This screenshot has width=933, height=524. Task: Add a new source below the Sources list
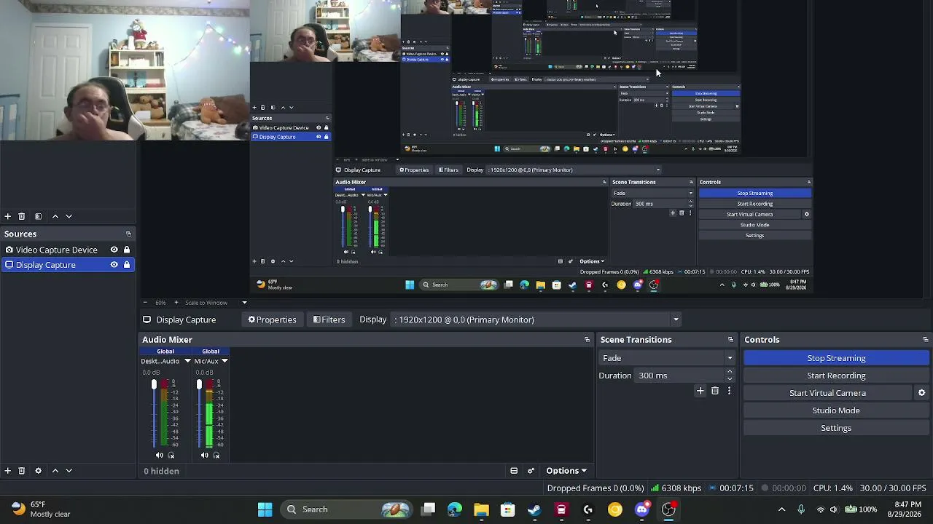tap(7, 471)
